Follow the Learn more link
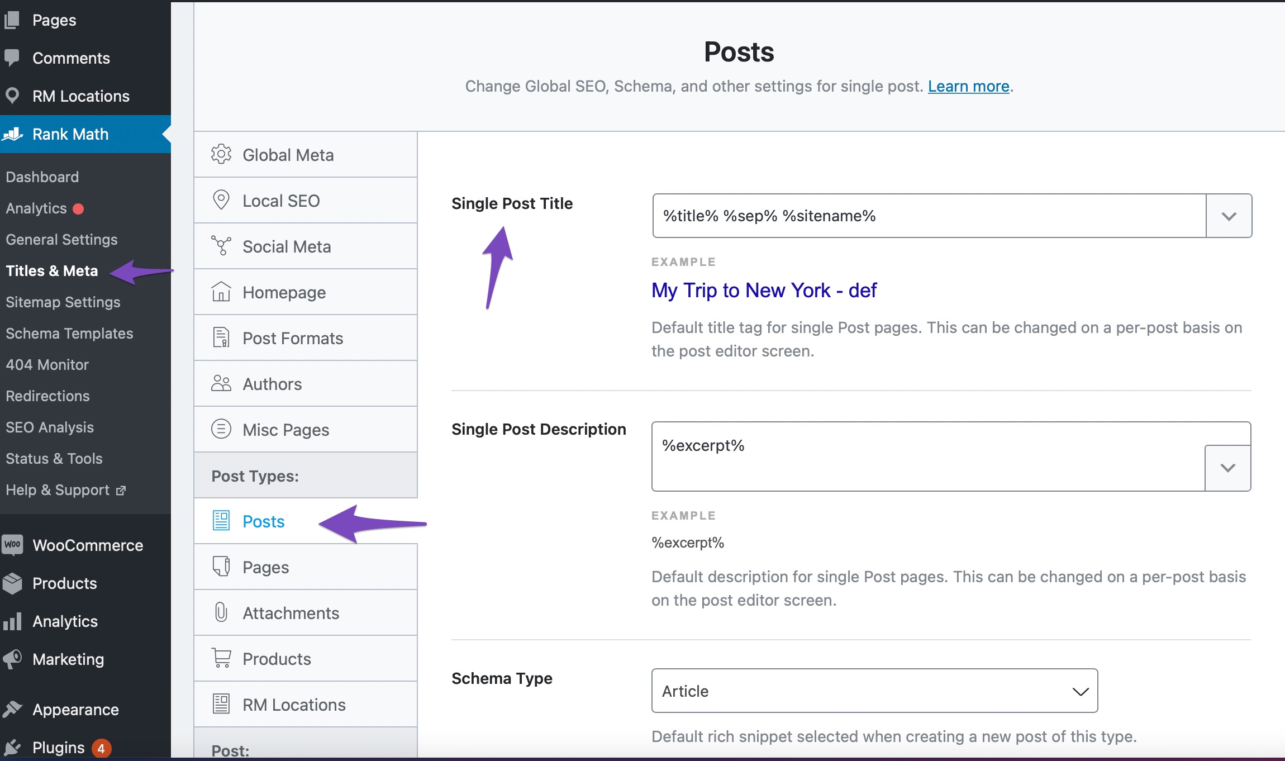Image resolution: width=1285 pixels, height=761 pixels. [968, 87]
